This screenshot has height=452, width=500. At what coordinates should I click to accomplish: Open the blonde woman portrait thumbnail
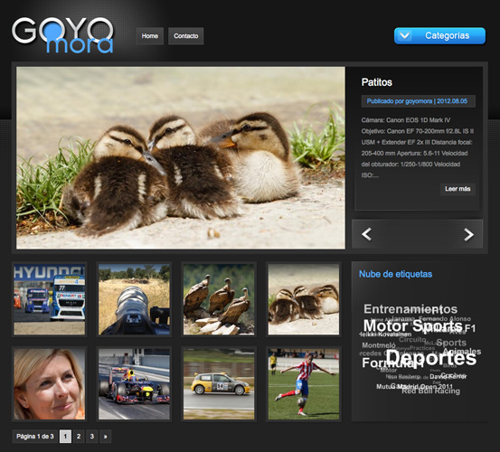(x=50, y=384)
